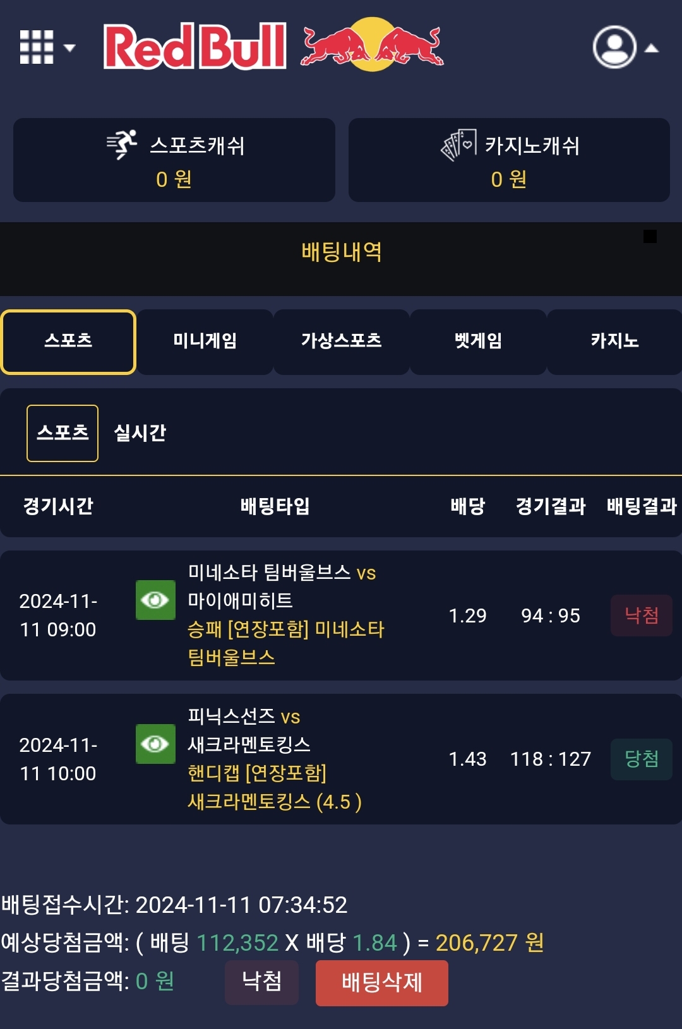Select the 실시간 sub-tab
Image resolution: width=682 pixels, height=1029 pixels.
pos(140,433)
